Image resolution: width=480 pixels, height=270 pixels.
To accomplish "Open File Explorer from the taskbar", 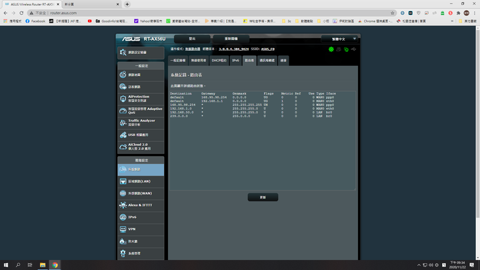I will [43, 265].
